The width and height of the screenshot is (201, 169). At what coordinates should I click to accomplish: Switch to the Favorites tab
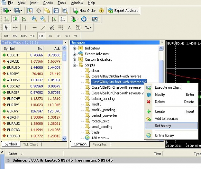click(x=100, y=144)
